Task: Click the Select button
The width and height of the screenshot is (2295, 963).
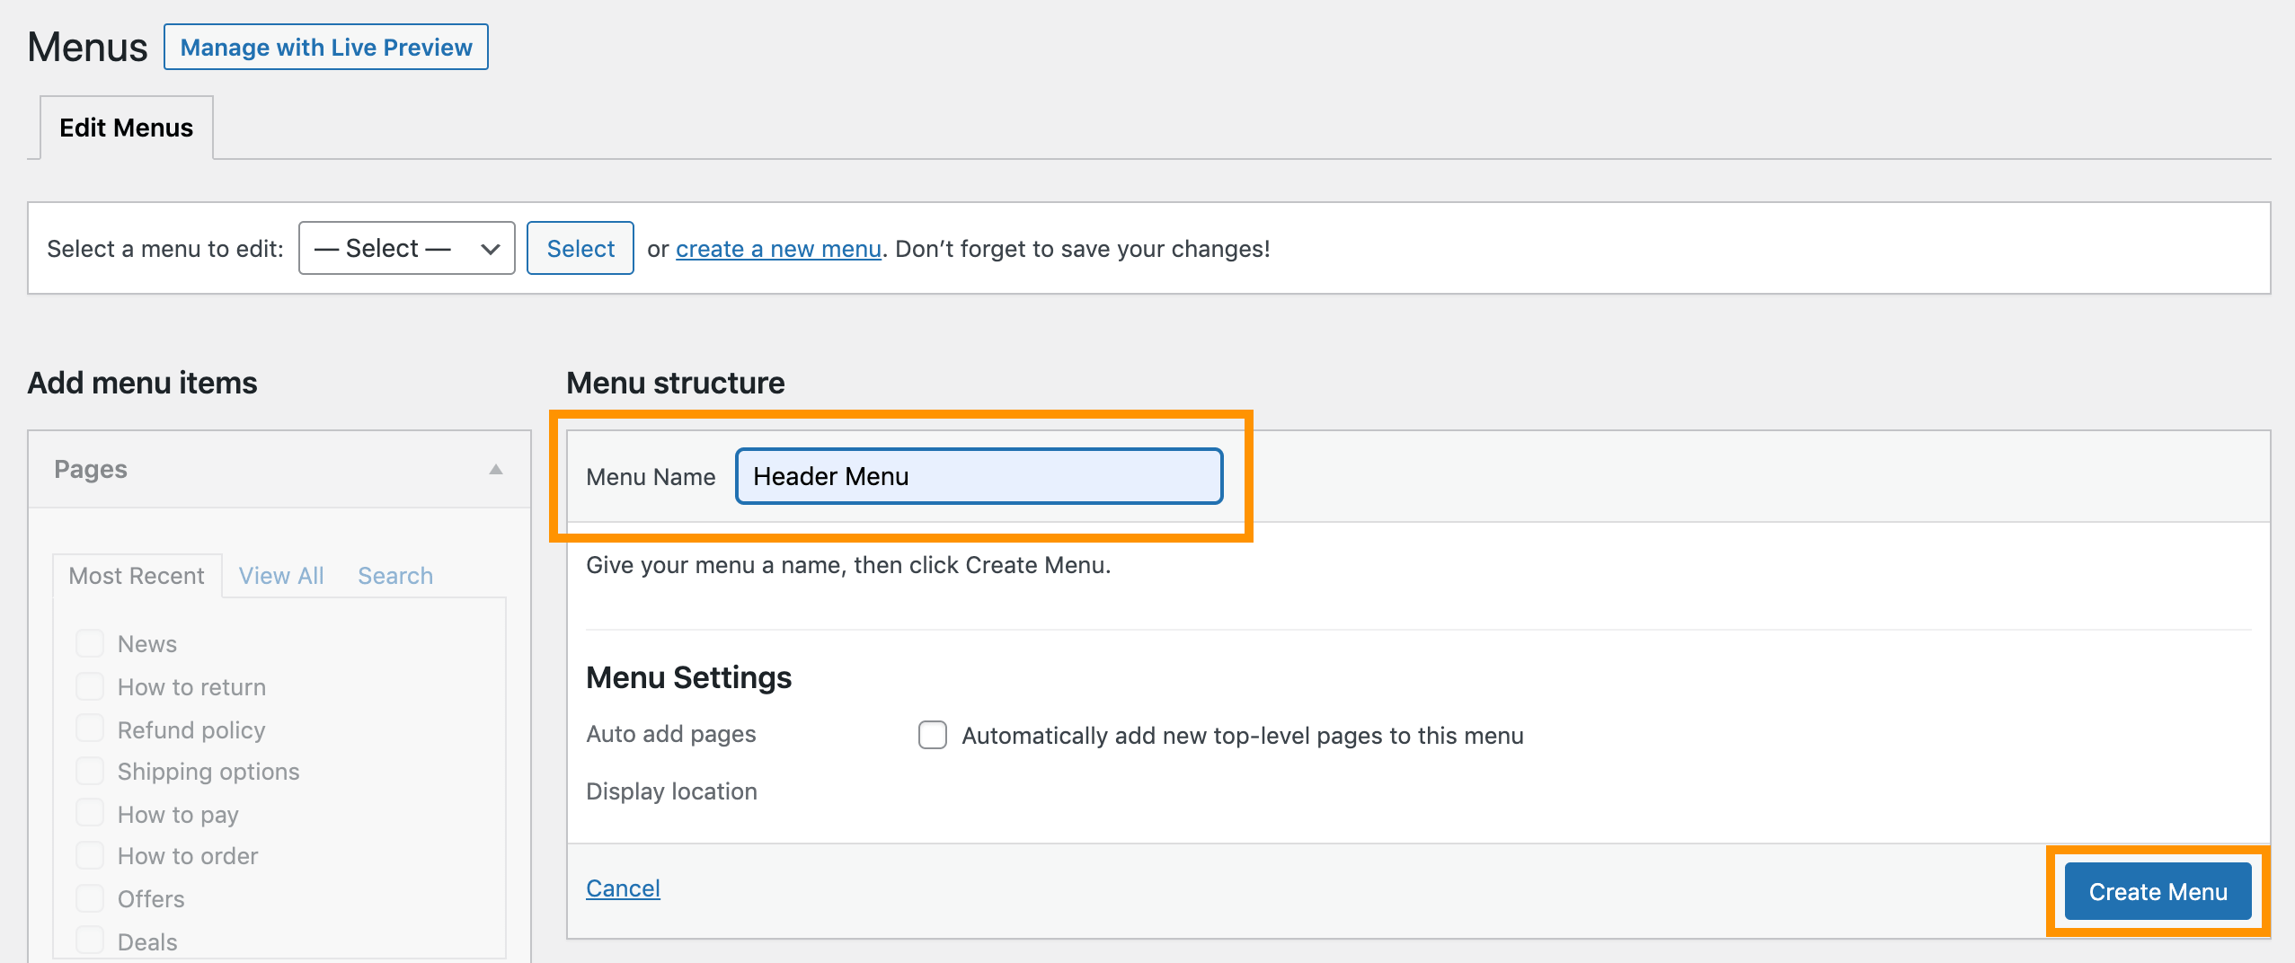Action: (x=580, y=248)
